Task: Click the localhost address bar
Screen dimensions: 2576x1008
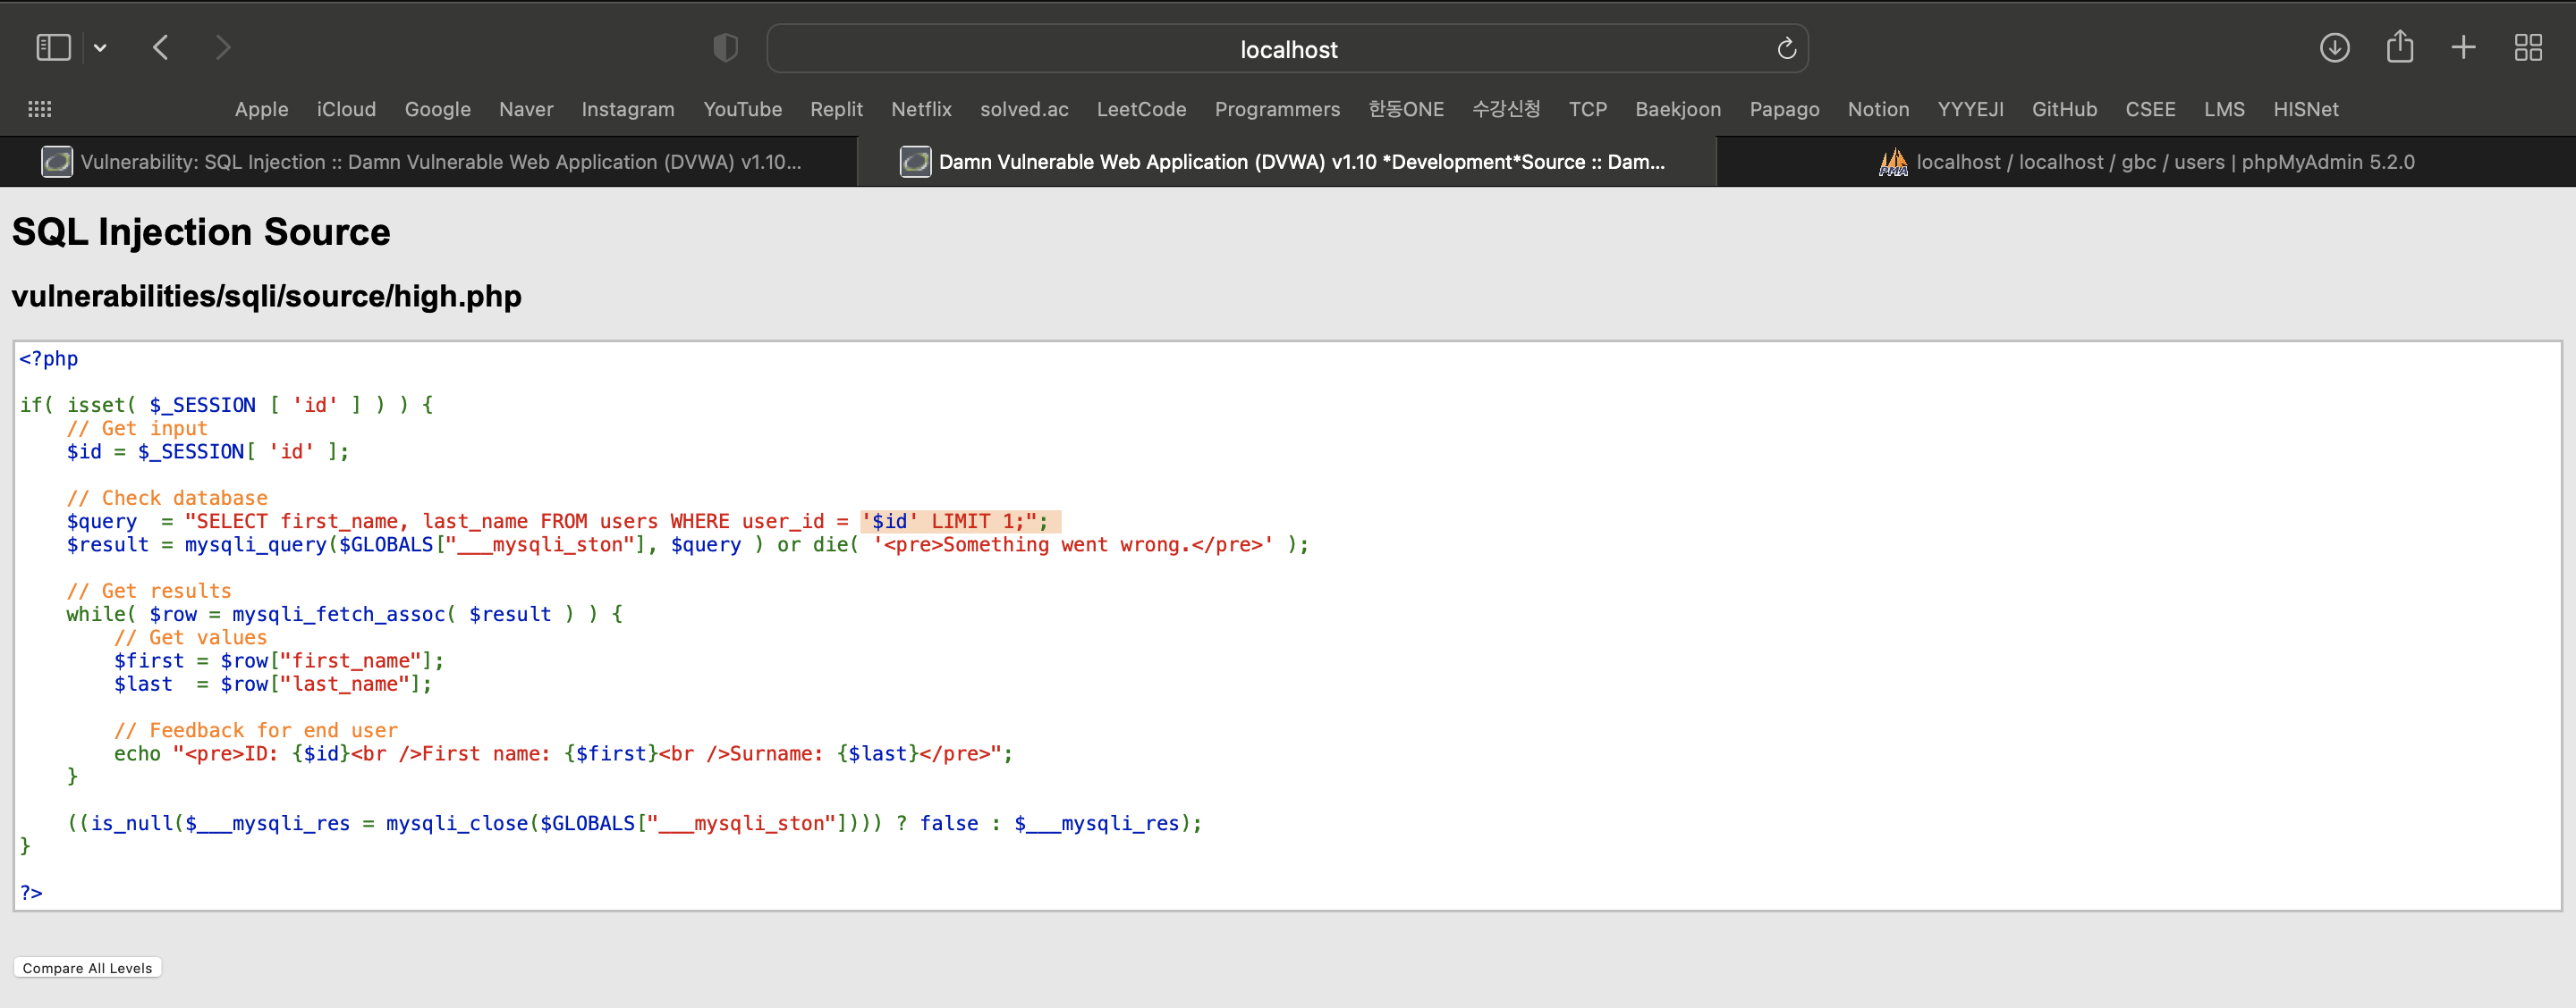Action: (x=1287, y=49)
